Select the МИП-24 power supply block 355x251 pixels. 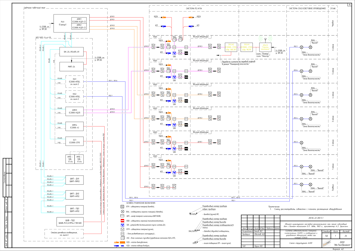72,67
